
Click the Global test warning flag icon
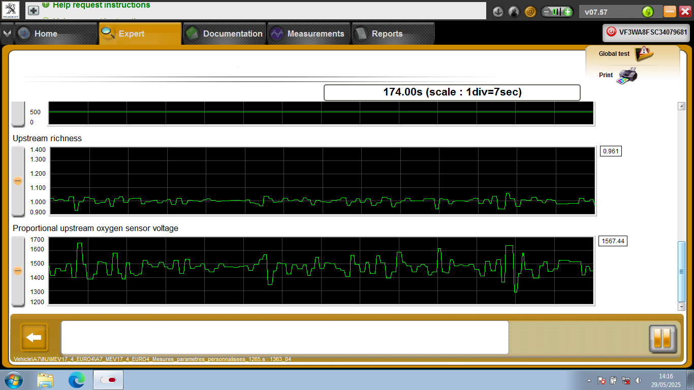click(644, 53)
